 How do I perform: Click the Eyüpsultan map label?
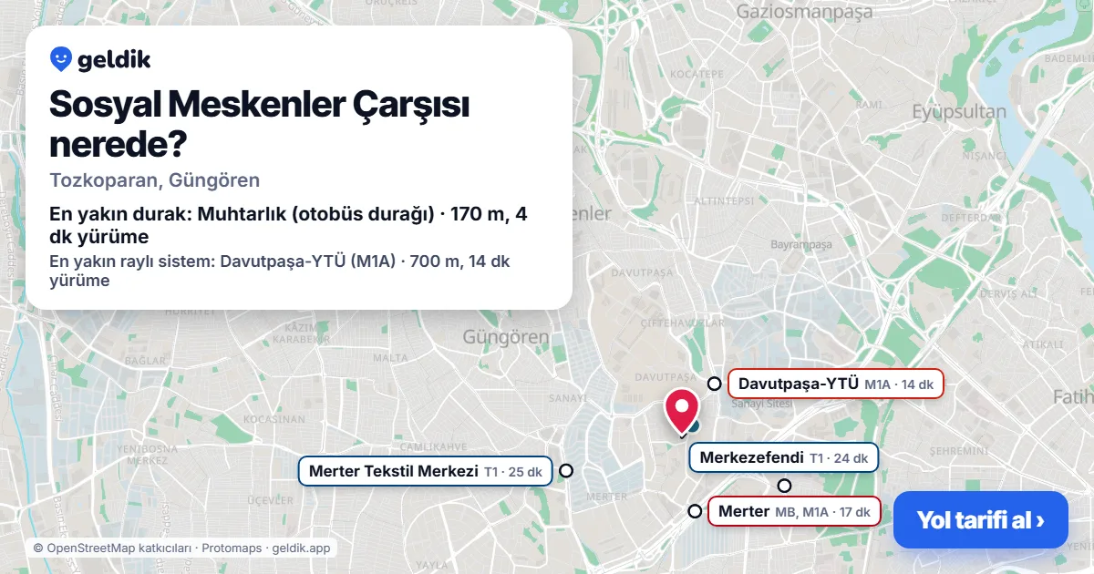click(959, 112)
